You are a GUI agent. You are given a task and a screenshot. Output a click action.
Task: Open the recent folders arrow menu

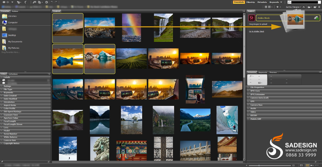click(12, 2)
